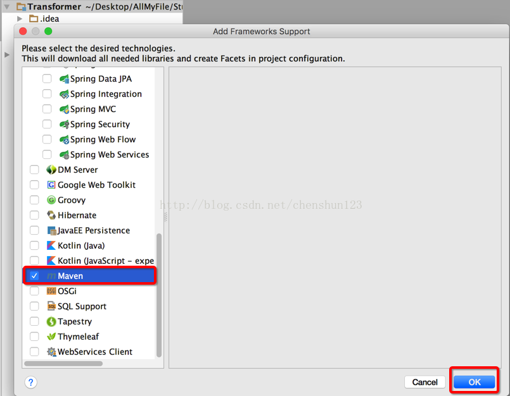Click the Spring Data JPA icon
Screen dimensions: 510x396
(64, 79)
